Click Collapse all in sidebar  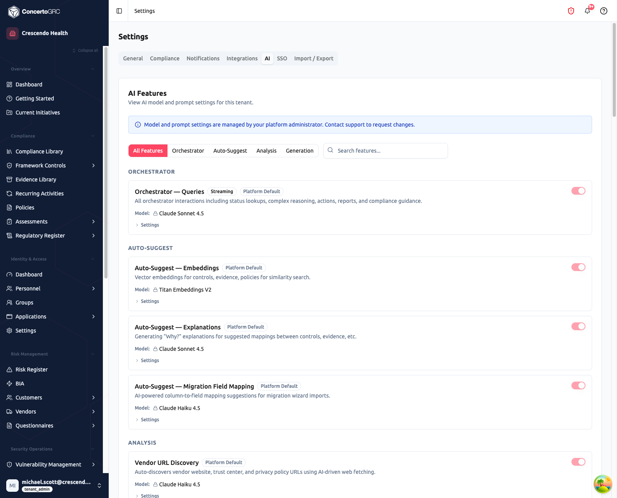[85, 50]
